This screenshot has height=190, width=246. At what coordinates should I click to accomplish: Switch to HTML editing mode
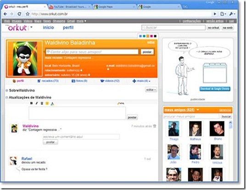(x=121, y=104)
